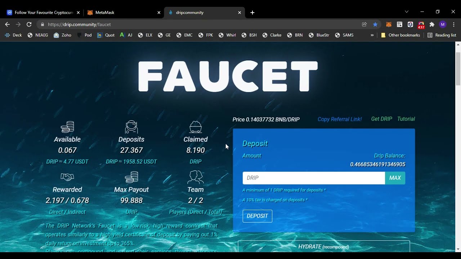
Task: Switch to the MetaMask tab
Action: pos(124,13)
